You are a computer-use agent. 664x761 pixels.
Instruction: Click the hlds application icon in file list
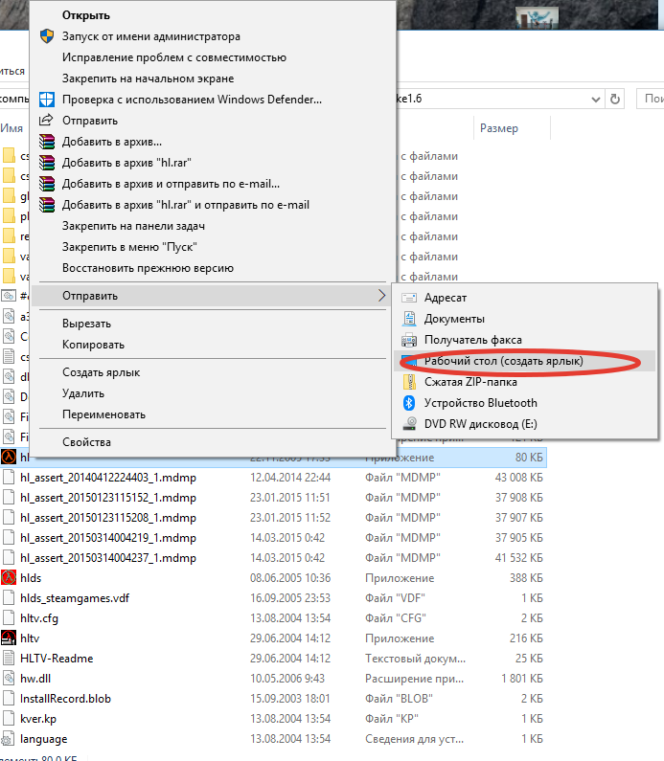(x=9, y=578)
